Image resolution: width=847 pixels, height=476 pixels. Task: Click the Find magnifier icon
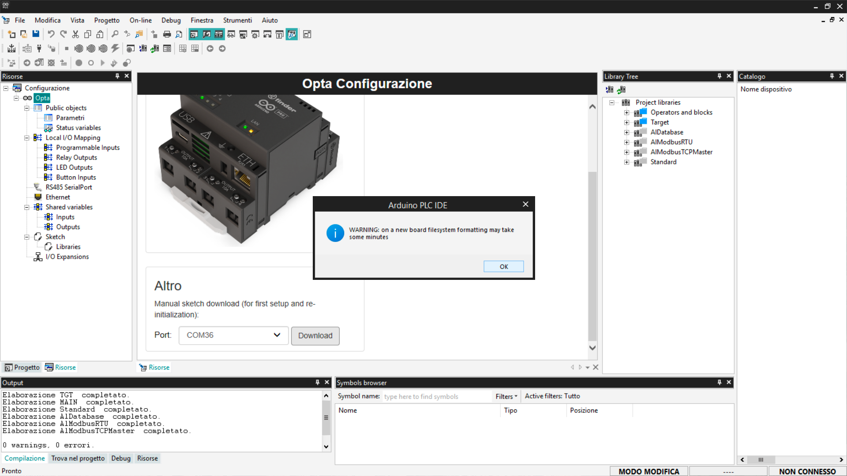point(115,34)
